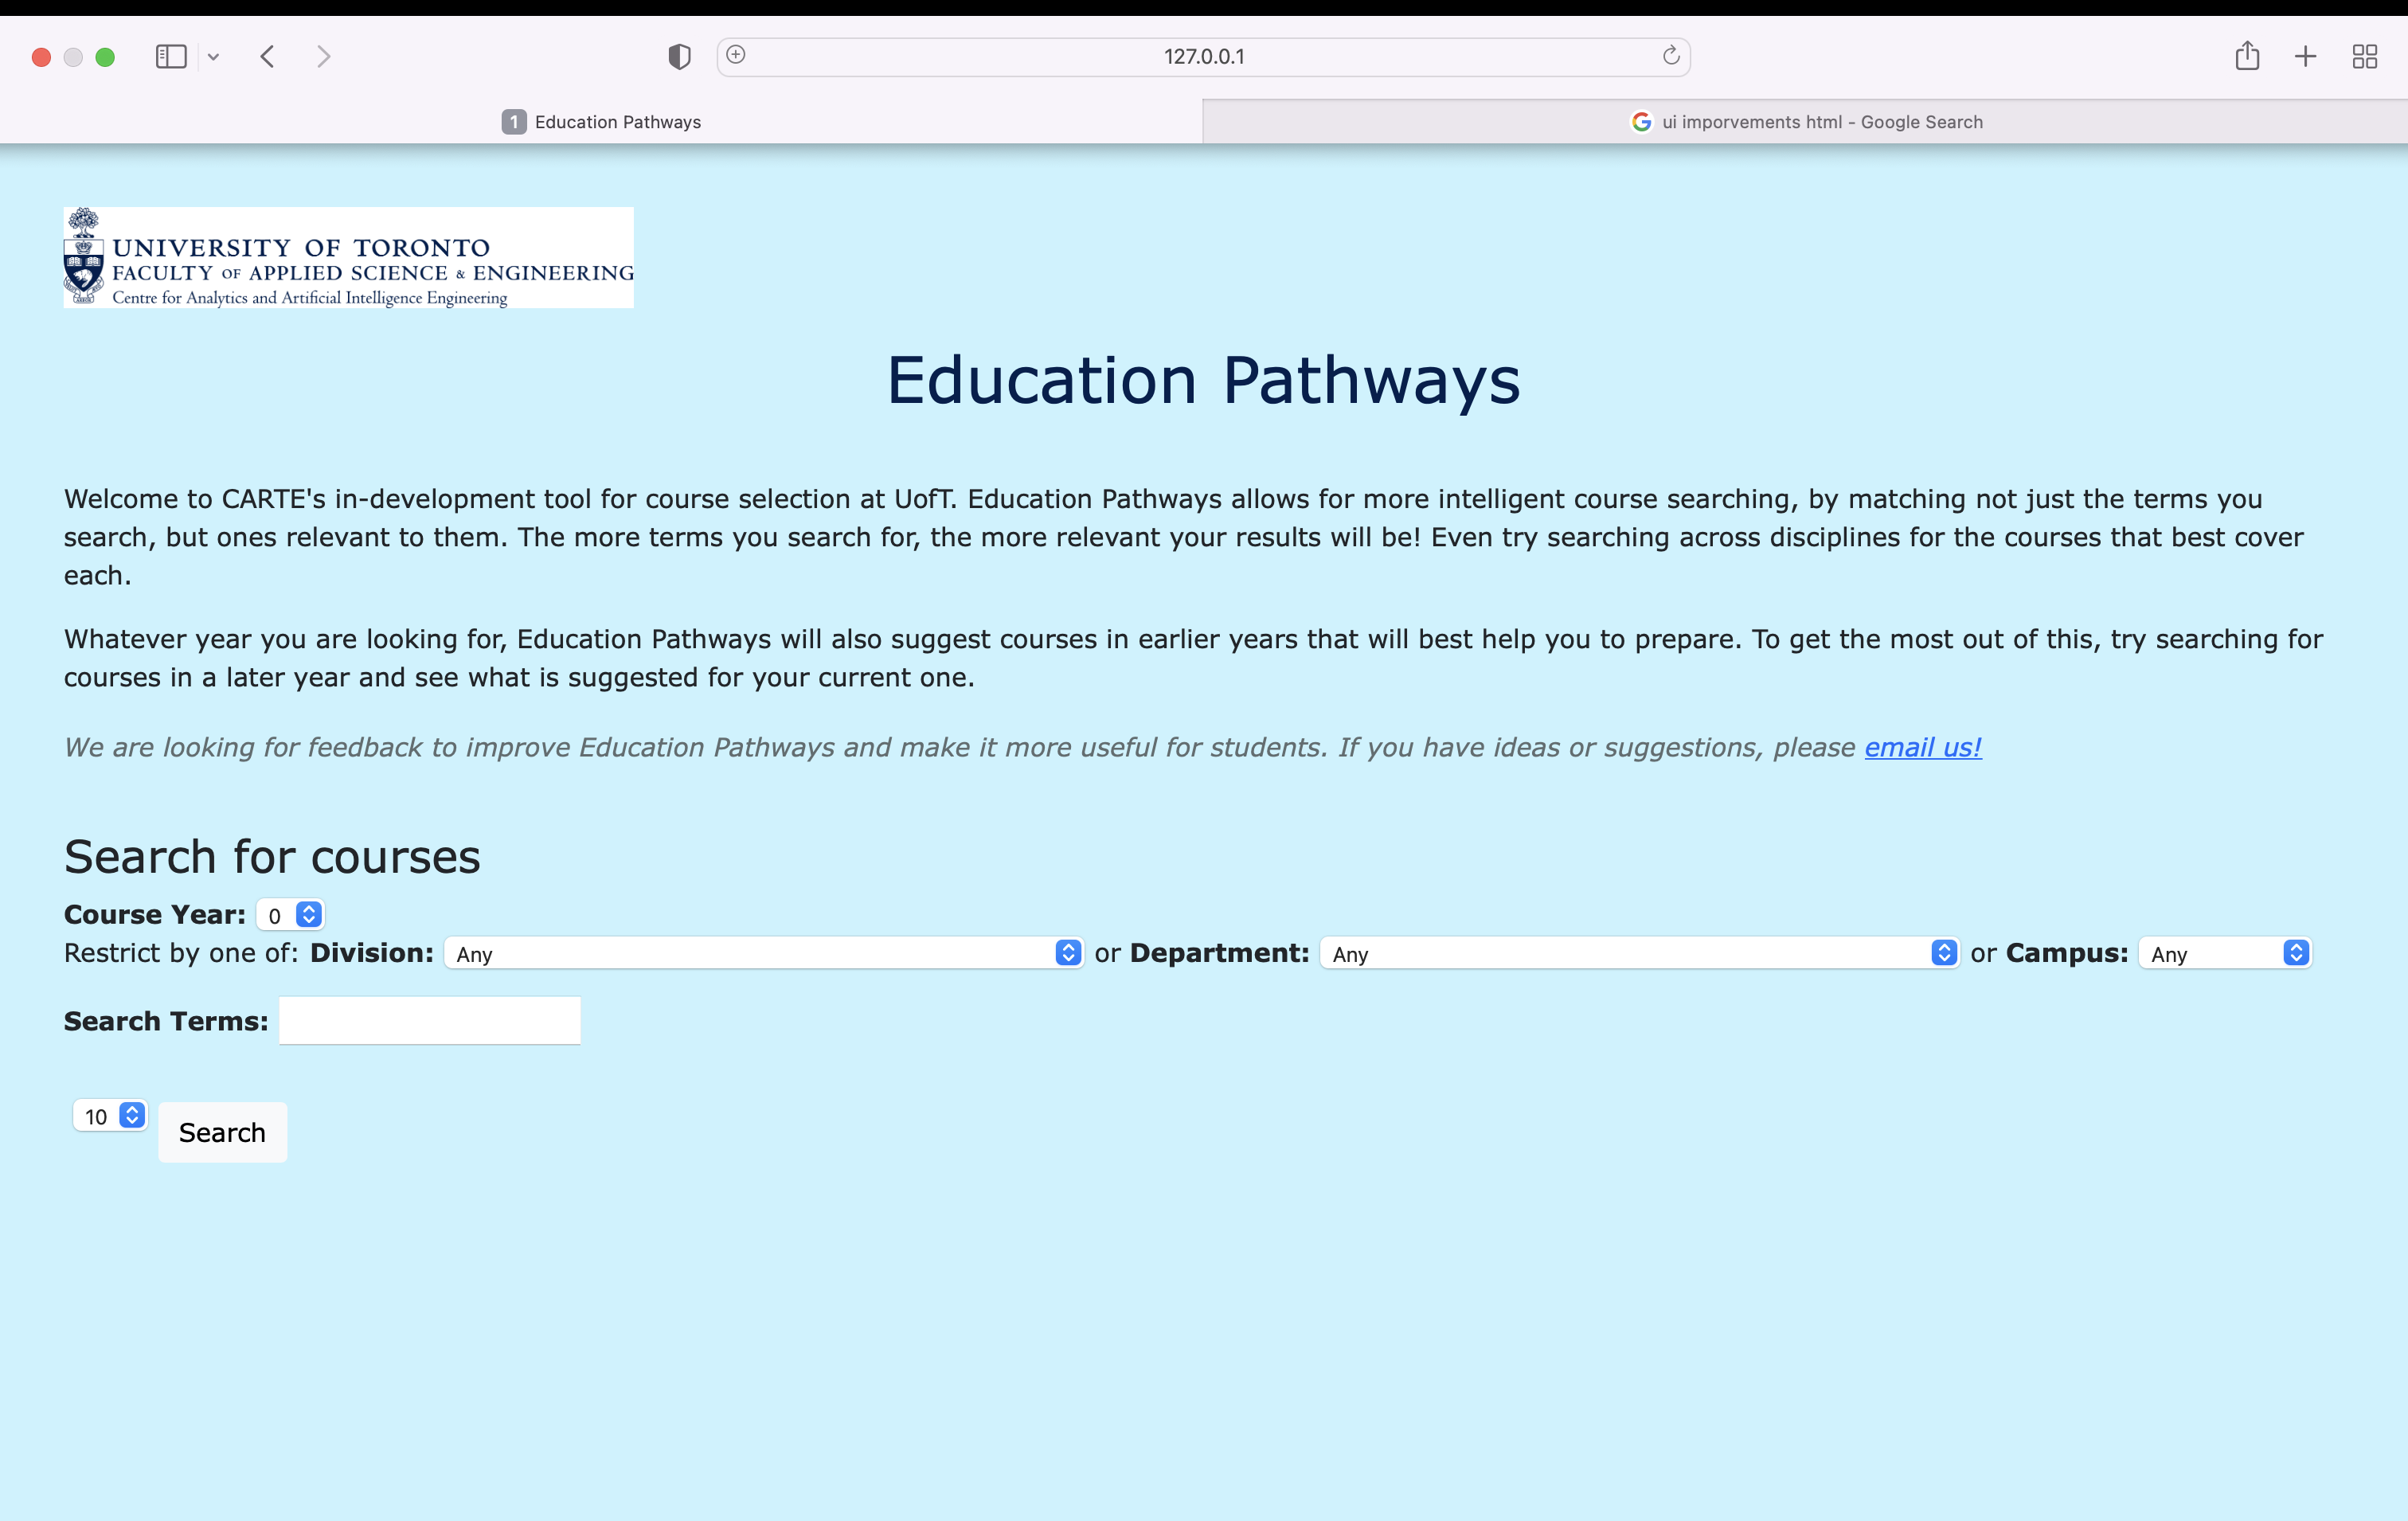The width and height of the screenshot is (2408, 1521).
Task: Open the results count dropdown showing 10
Action: tap(111, 1115)
